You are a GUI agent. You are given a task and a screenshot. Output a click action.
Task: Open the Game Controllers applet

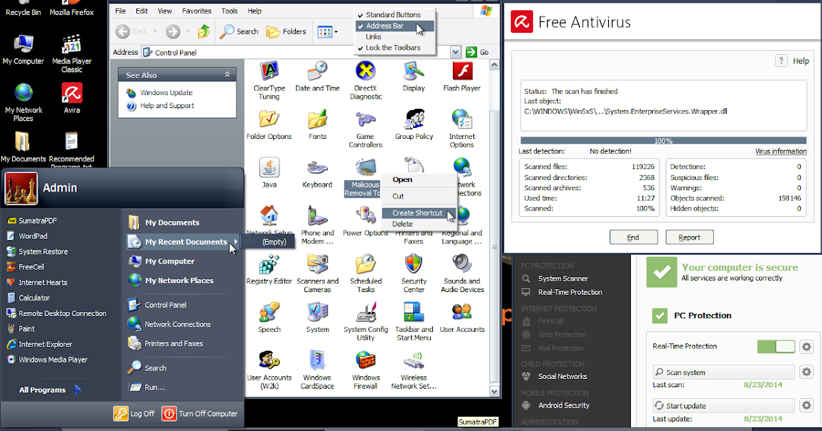coord(366,129)
